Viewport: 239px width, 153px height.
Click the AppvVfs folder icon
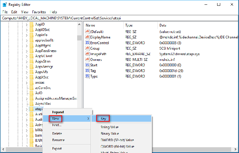point(31,72)
